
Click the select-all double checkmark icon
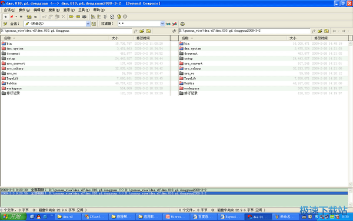[105, 17]
